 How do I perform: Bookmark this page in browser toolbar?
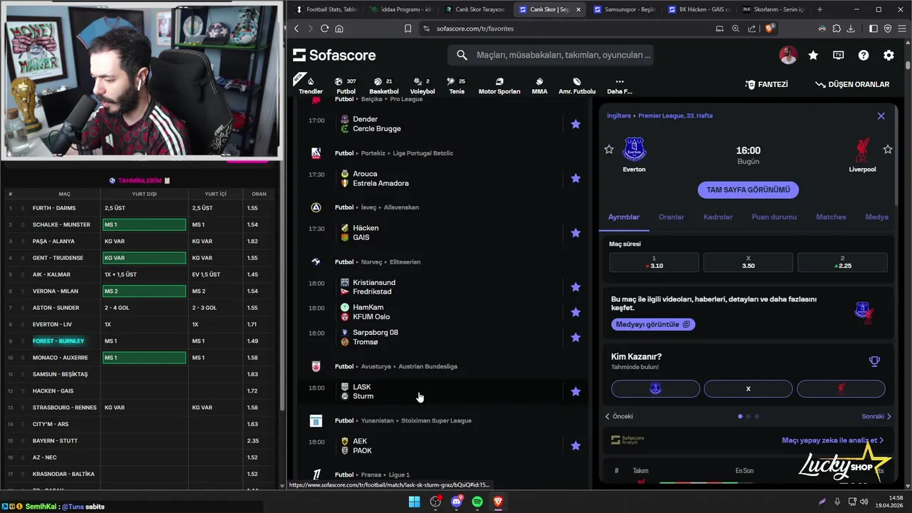point(408,28)
